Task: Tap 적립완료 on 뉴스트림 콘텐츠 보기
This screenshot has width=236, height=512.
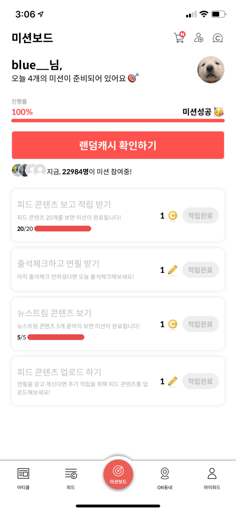Action: 200,324
